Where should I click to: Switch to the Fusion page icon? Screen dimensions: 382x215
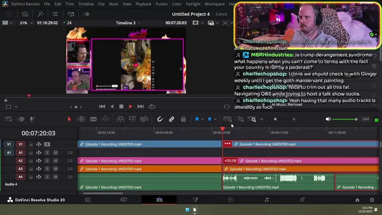click(195, 200)
